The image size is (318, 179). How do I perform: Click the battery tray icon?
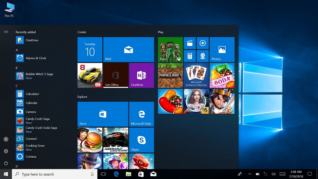point(258,174)
